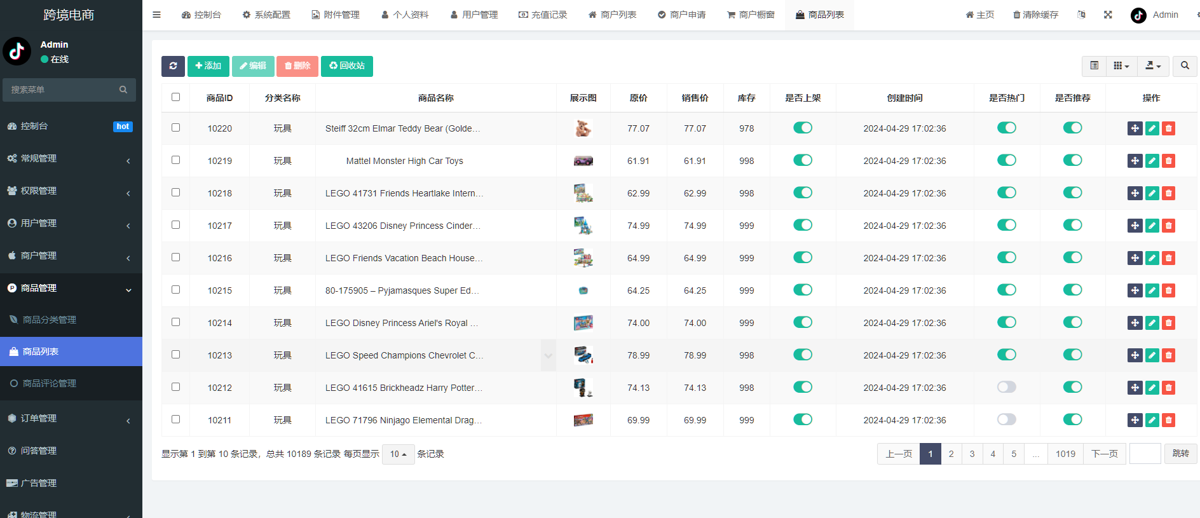The width and height of the screenshot is (1200, 518).
Task: Click edit pencil icon for product 10219
Action: (x=1152, y=161)
